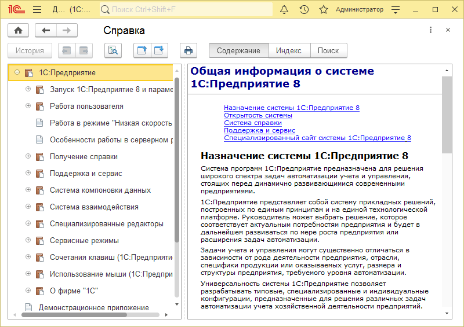Click the Администратор user name

pos(359,10)
